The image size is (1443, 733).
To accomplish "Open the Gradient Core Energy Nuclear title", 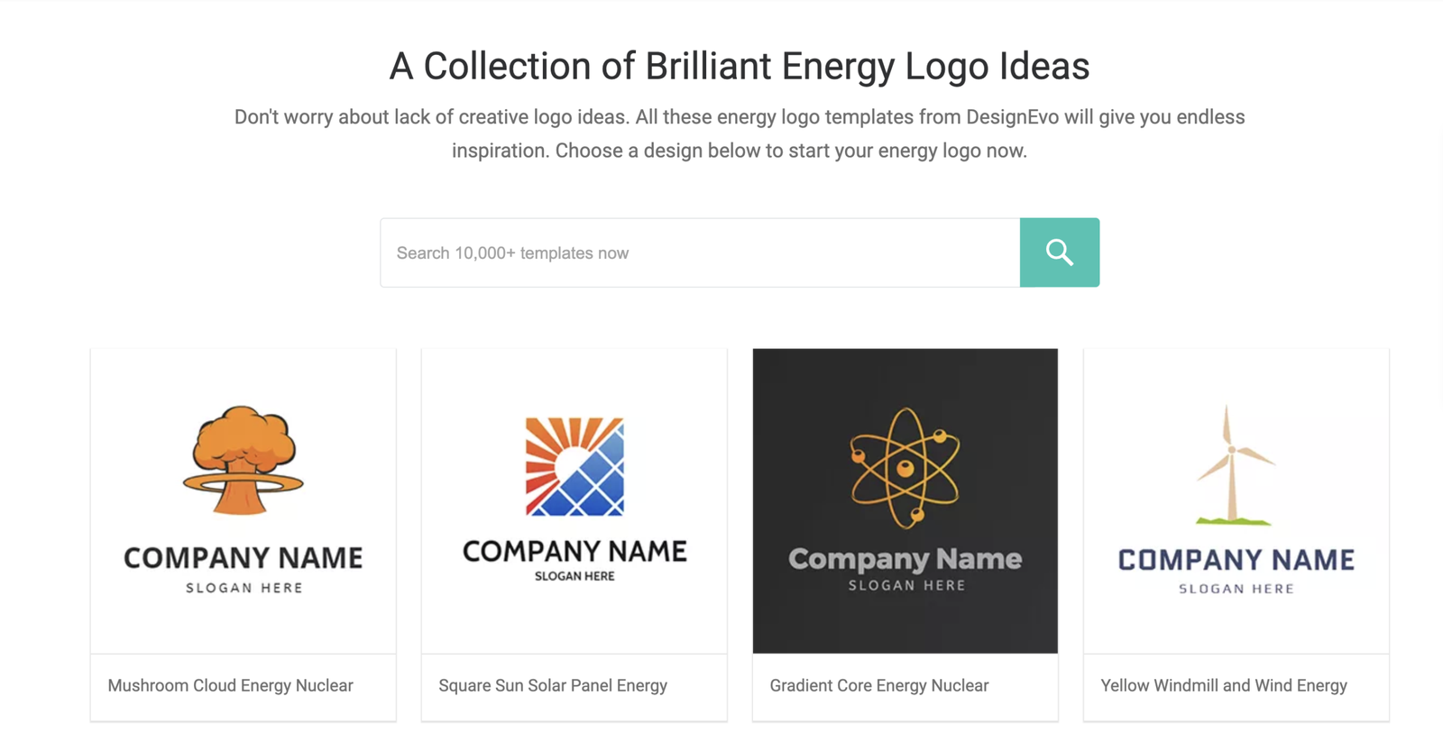I will click(879, 685).
